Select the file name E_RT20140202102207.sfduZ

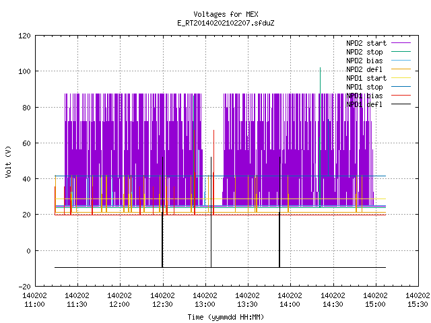pyautogui.click(x=226, y=23)
